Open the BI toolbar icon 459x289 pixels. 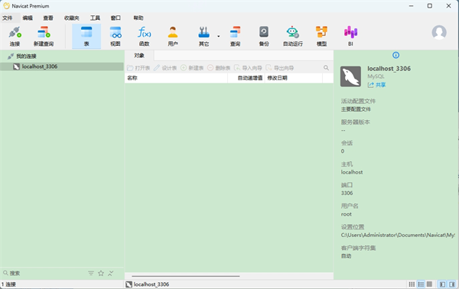[x=350, y=36]
